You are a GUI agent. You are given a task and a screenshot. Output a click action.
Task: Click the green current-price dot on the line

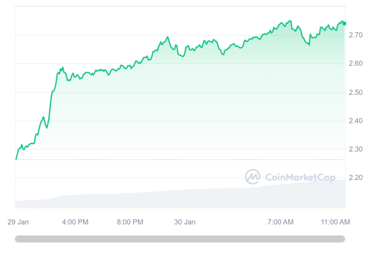coord(344,23)
